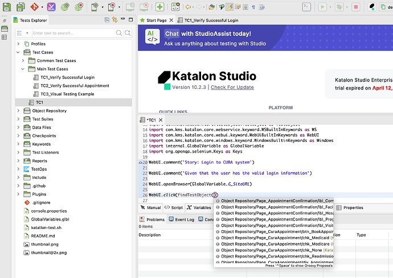Click the AI code chat banner icon
This screenshot has width=393, height=278.
[x=153, y=37]
